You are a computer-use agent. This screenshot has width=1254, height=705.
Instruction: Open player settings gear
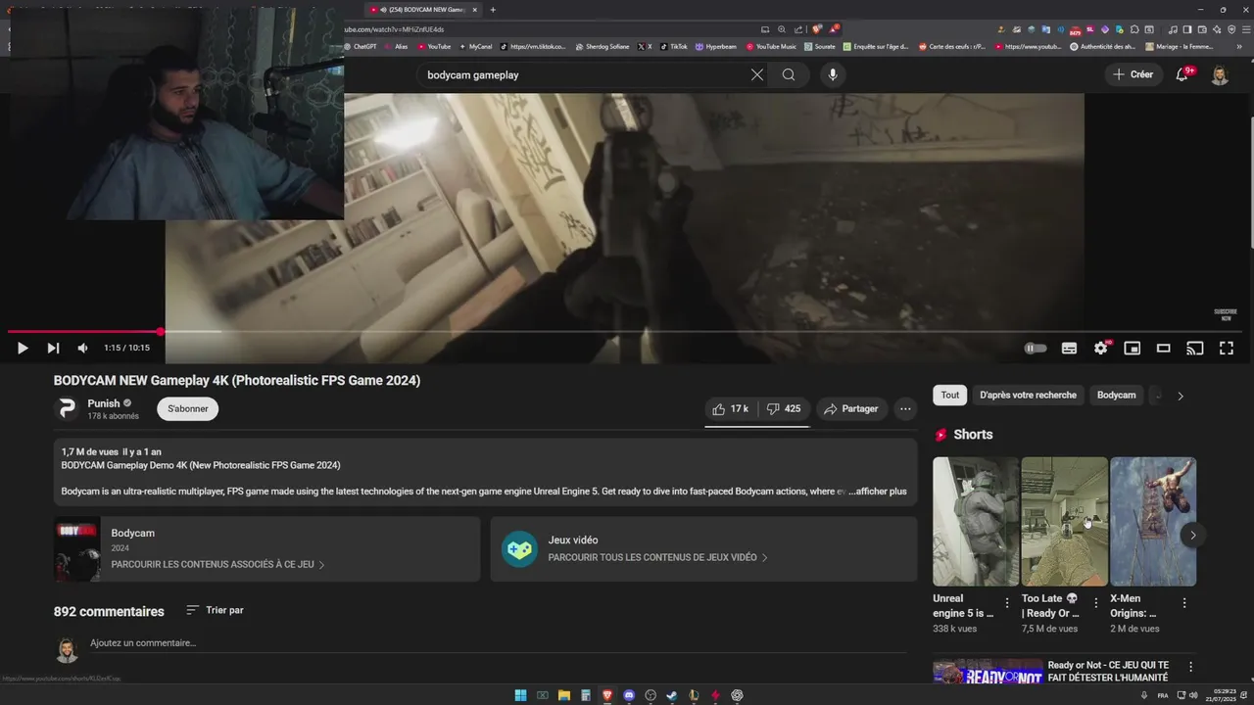tap(1101, 348)
